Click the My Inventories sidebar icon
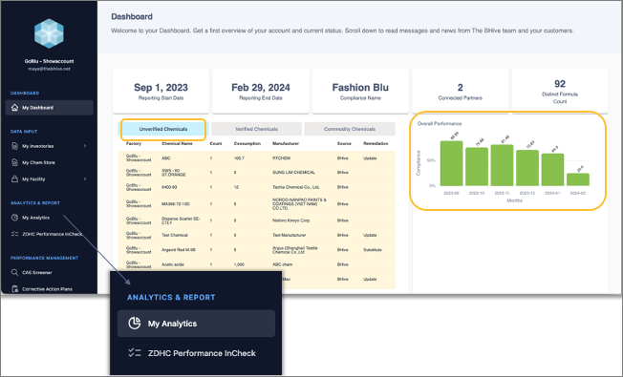 [14, 146]
